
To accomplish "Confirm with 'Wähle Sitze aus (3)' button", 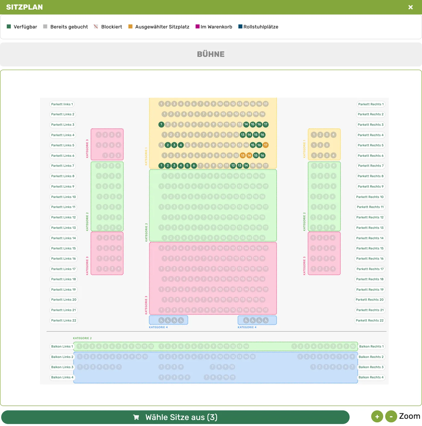I will click(175, 417).
